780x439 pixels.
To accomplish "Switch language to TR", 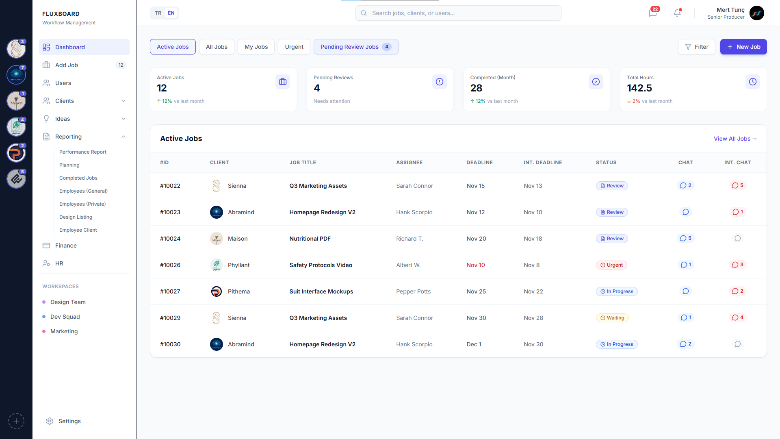I will click(x=158, y=13).
